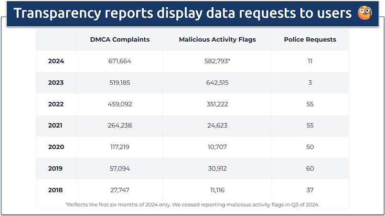
Task: Click the 60 police requests value for 2019
Action: (x=310, y=169)
